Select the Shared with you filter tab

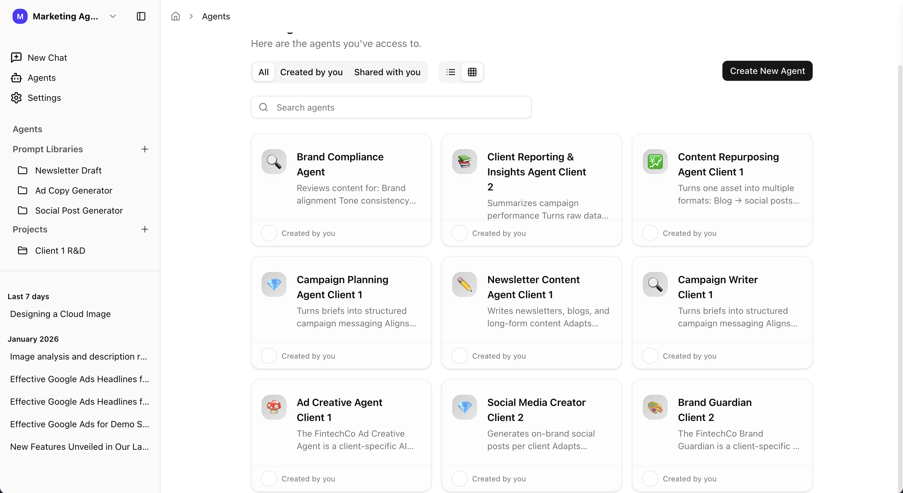[387, 72]
